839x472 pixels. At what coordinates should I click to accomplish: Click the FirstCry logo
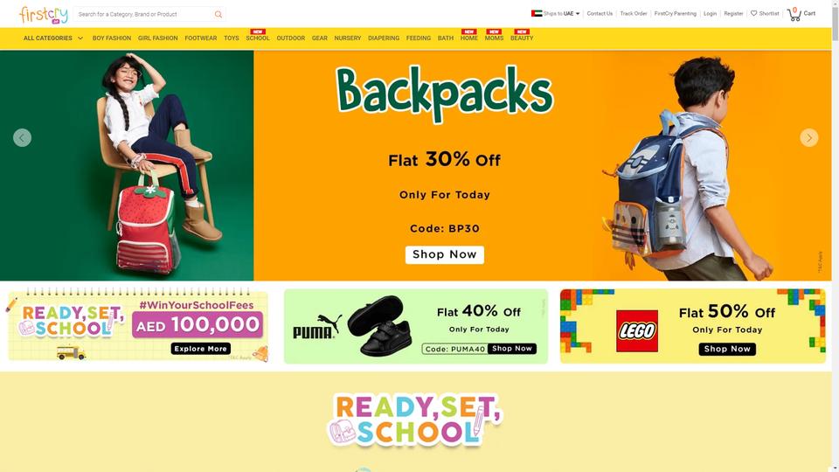click(x=44, y=15)
